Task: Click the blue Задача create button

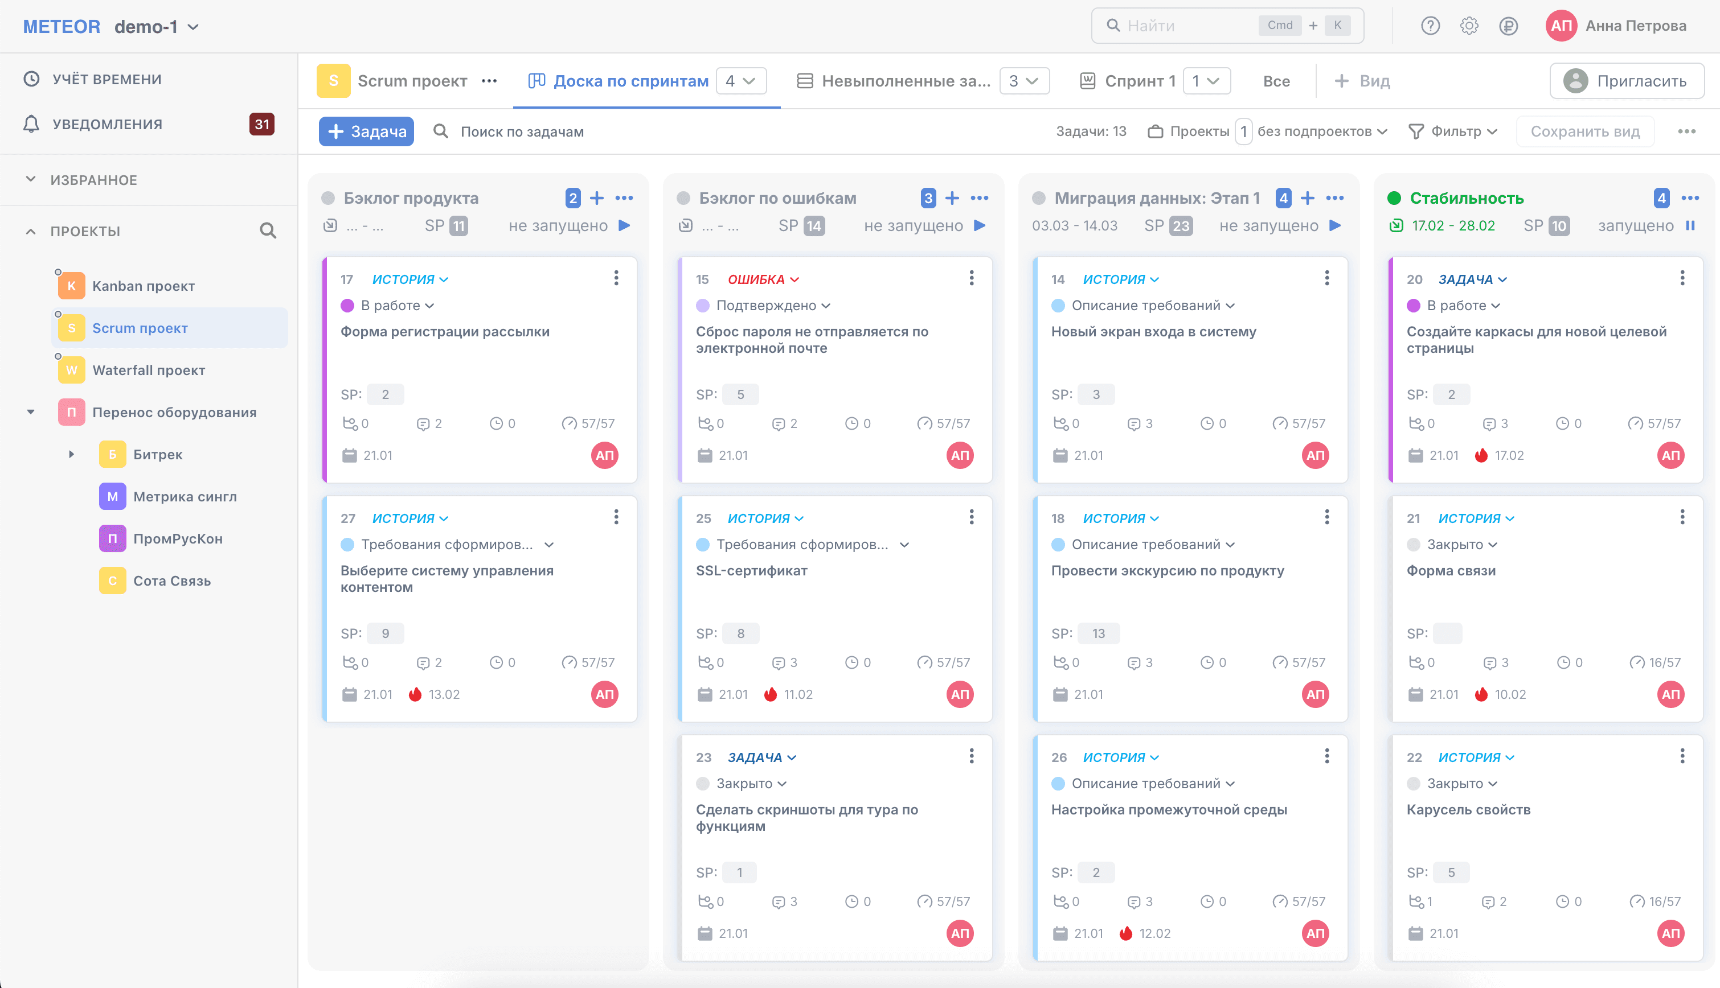Action: coord(367,131)
